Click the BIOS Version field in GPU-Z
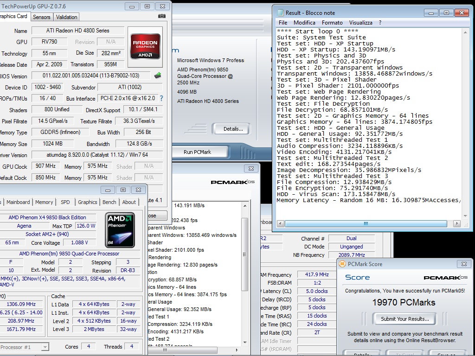This screenshot has height=356, width=475. (90, 76)
